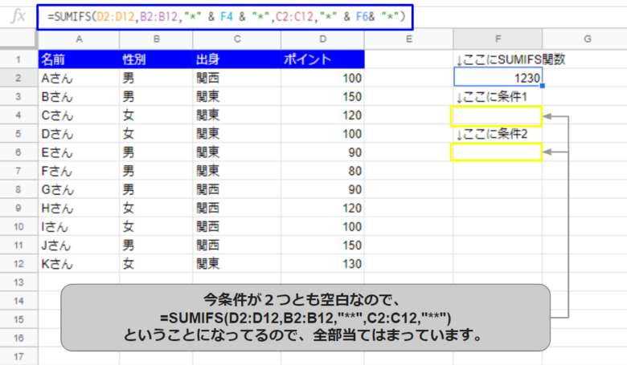Select Cさん's point value 120
Screen dimensions: 627x365
(x=322, y=116)
